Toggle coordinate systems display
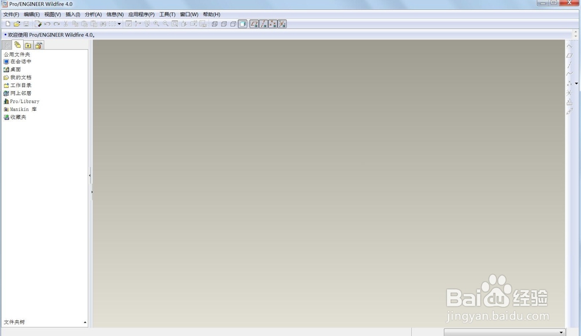 pyautogui.click(x=282, y=24)
